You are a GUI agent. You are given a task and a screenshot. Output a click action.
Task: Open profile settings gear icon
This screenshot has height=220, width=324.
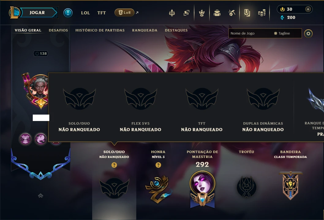pos(308,33)
